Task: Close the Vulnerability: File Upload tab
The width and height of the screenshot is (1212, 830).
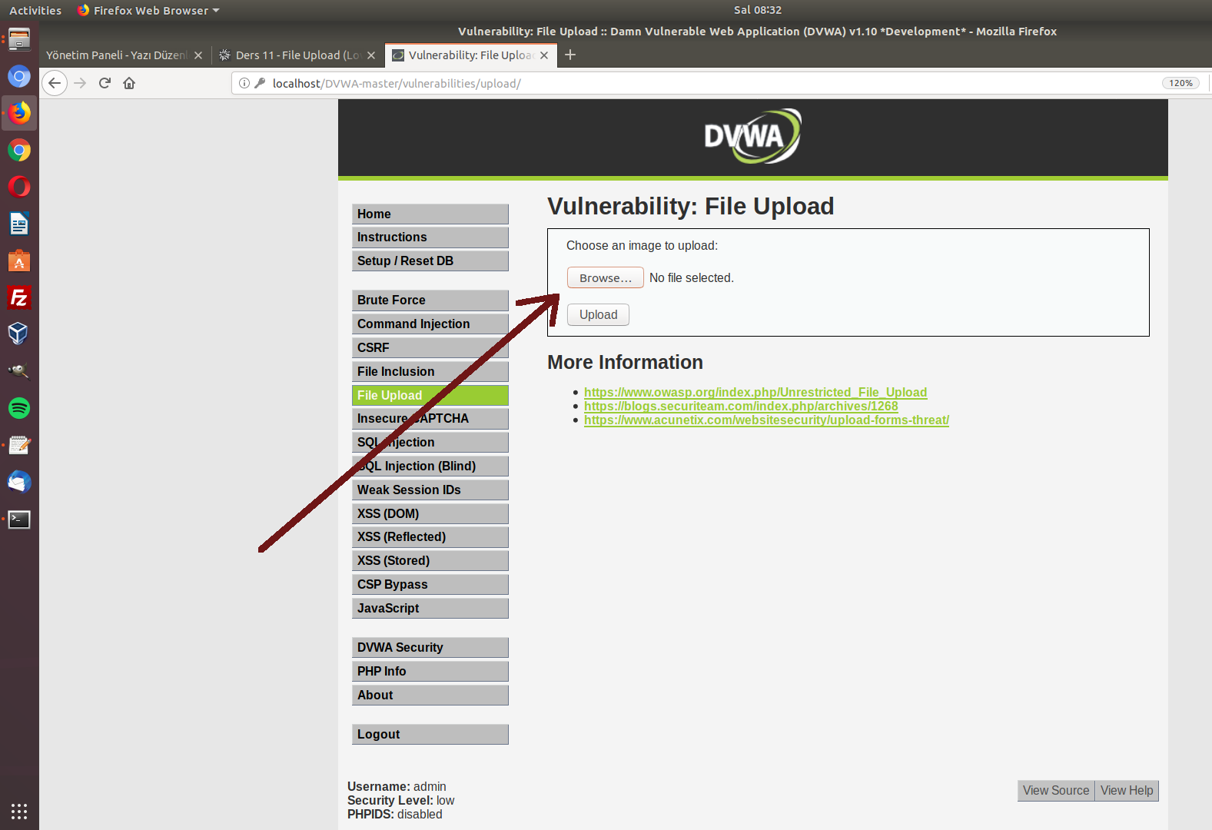Action: pos(544,55)
